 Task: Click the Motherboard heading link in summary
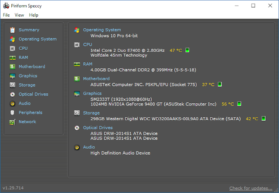point(96,78)
